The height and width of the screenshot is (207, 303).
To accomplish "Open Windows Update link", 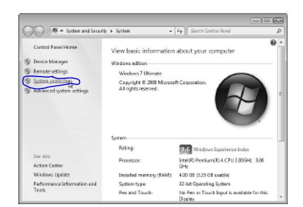I will point(52,175).
